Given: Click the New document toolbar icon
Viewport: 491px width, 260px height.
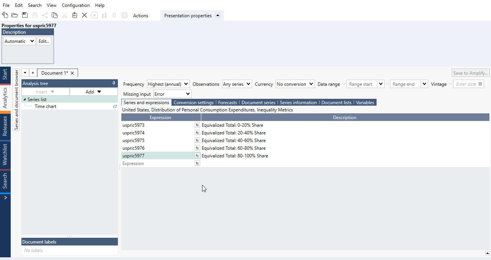Looking at the screenshot, I should [x=5, y=15].
